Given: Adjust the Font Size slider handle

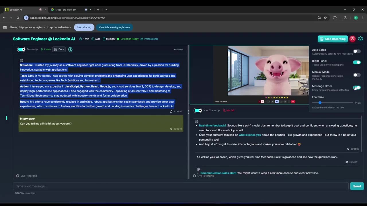Looking at the screenshot, I should 320,102.
